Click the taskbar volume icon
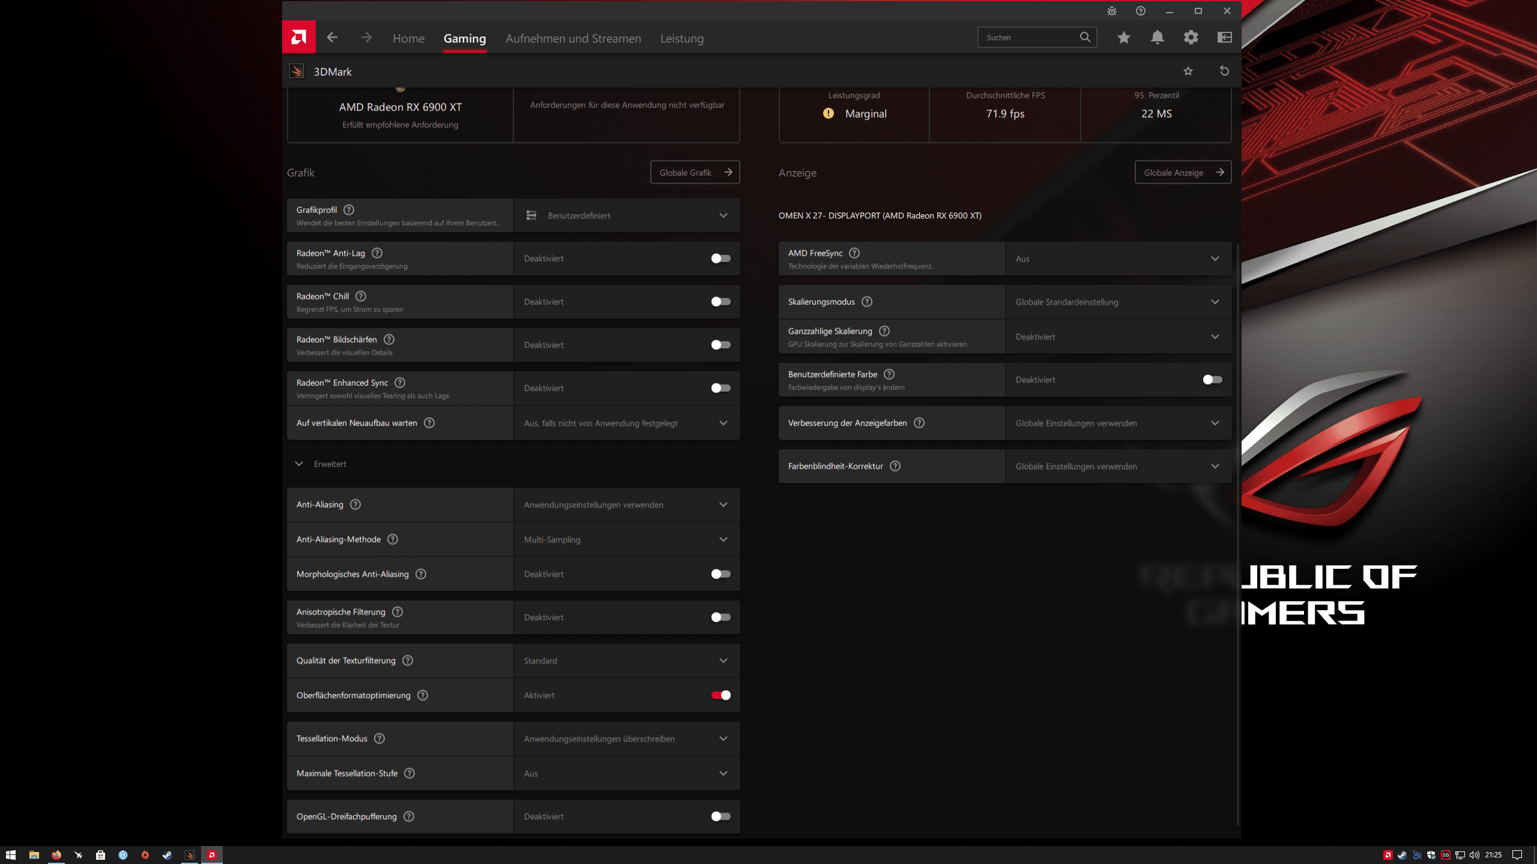 pyautogui.click(x=1475, y=855)
